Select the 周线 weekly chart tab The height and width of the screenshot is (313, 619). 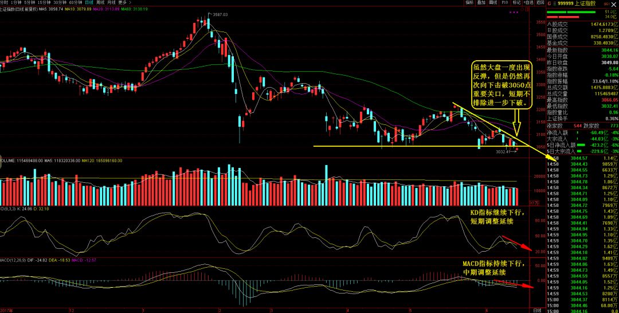tap(100, 2)
